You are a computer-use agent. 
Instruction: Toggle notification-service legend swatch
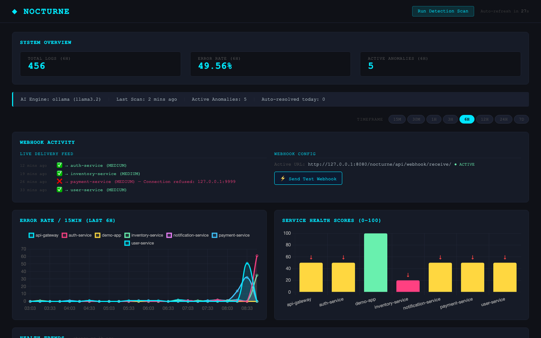point(170,235)
